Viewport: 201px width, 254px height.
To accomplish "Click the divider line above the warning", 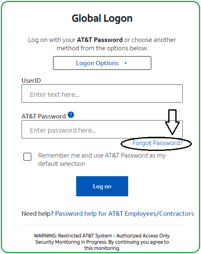I will click(102, 225).
